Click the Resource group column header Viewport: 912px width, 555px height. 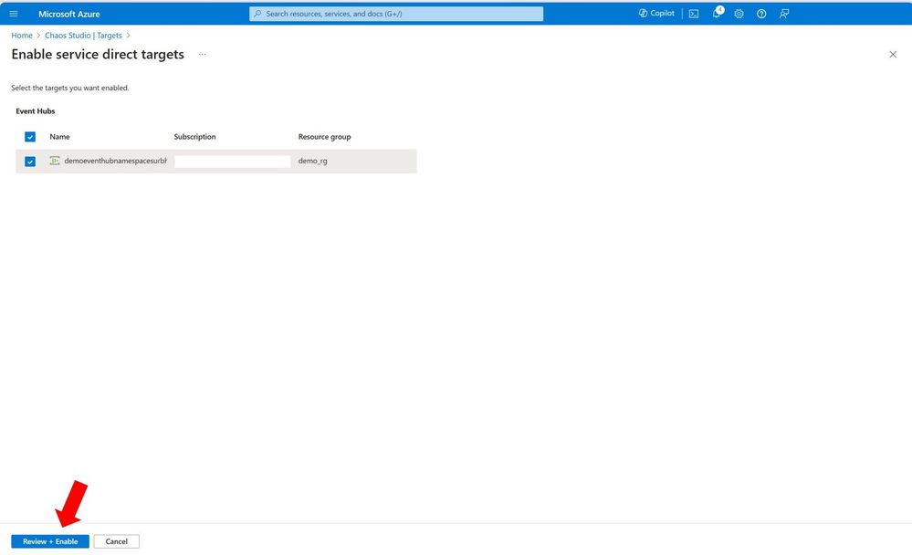[x=325, y=137]
